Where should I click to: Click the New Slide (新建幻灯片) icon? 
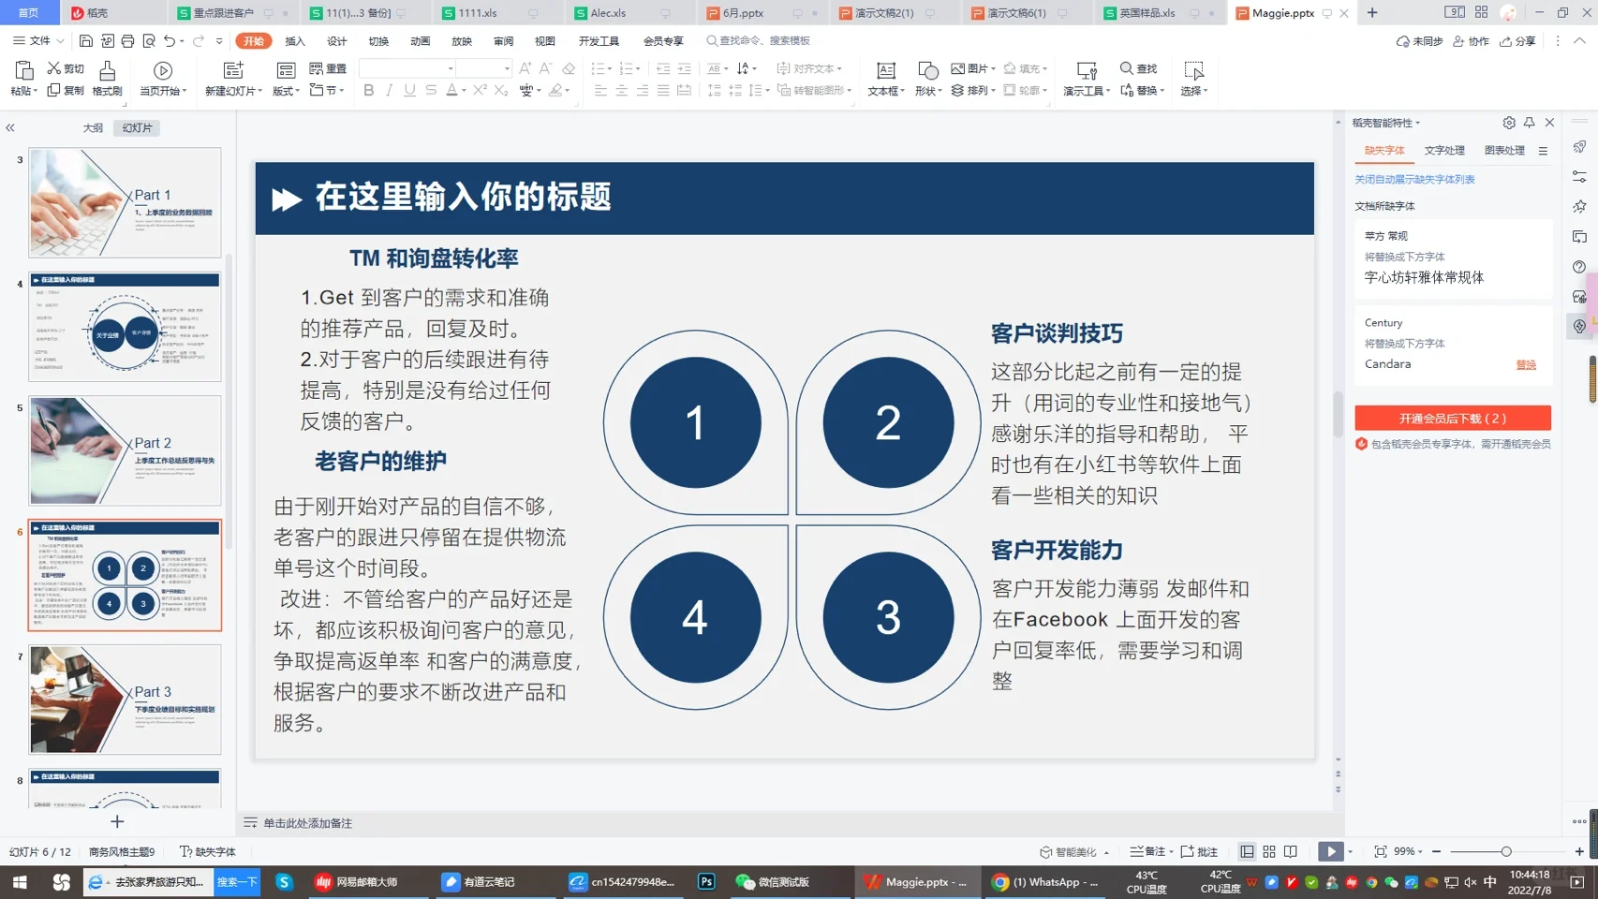[x=233, y=71]
